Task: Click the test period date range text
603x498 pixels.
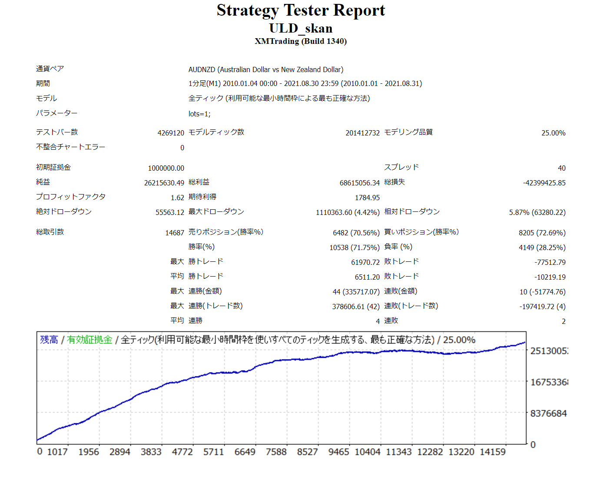Action: point(305,83)
